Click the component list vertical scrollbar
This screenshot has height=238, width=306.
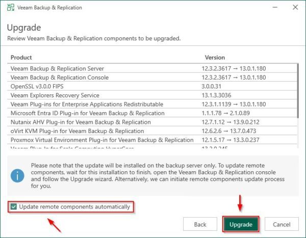coord(298,91)
